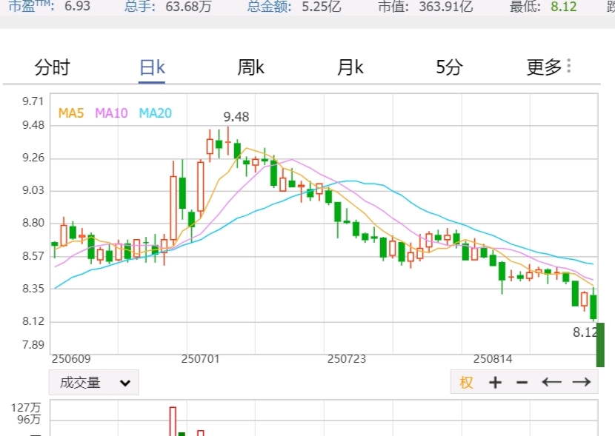Click the 127万 volume axis label
This screenshot has height=436, width=615.
click(x=26, y=408)
